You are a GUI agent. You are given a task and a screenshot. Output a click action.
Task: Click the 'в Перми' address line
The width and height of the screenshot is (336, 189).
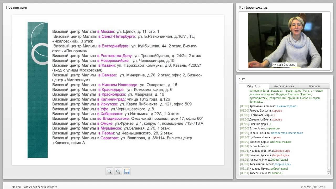112,133
